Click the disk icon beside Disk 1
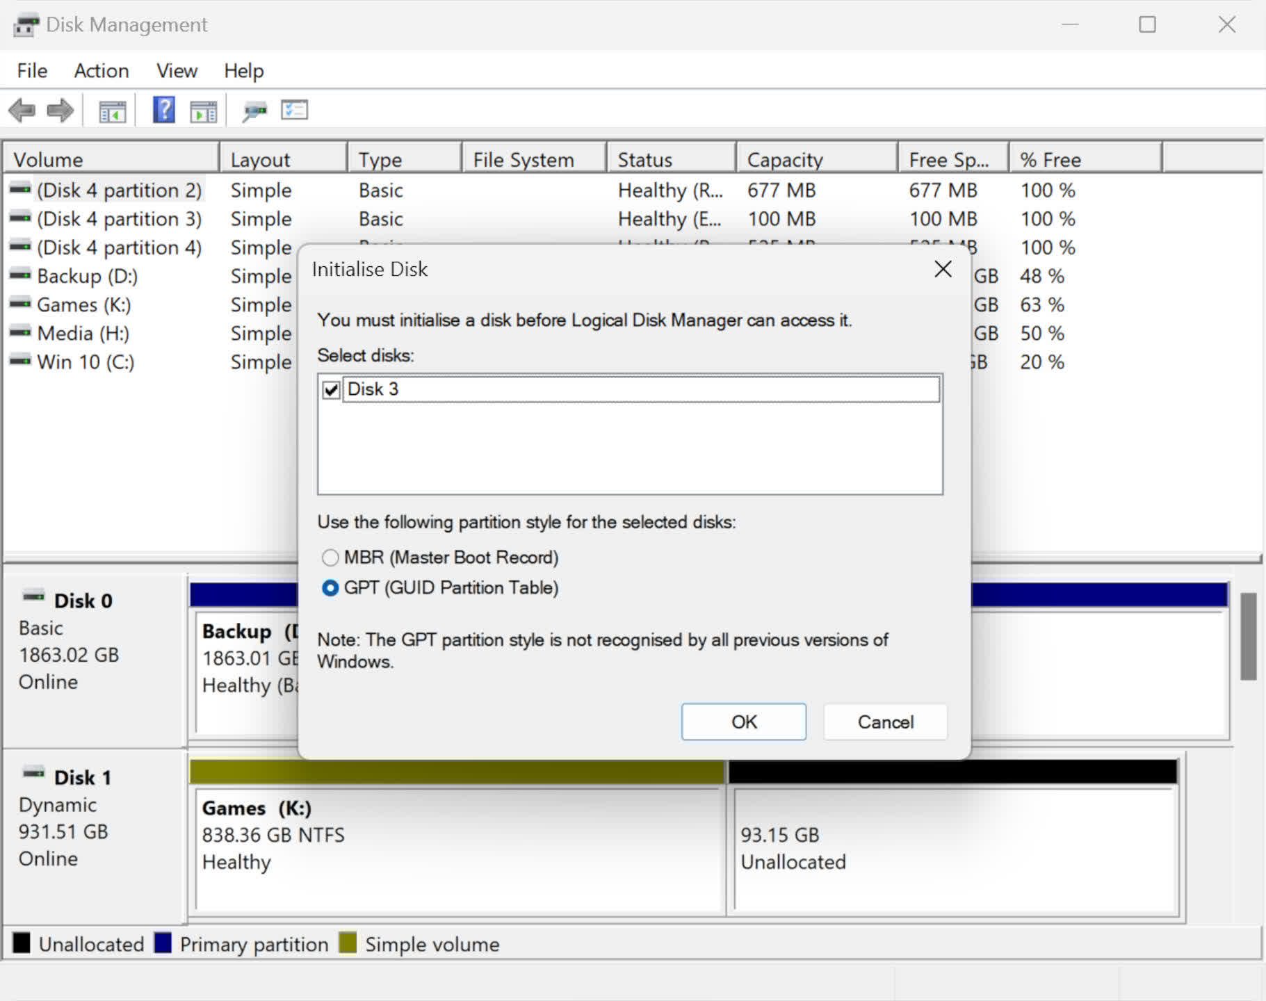The image size is (1266, 1001). pyautogui.click(x=33, y=773)
